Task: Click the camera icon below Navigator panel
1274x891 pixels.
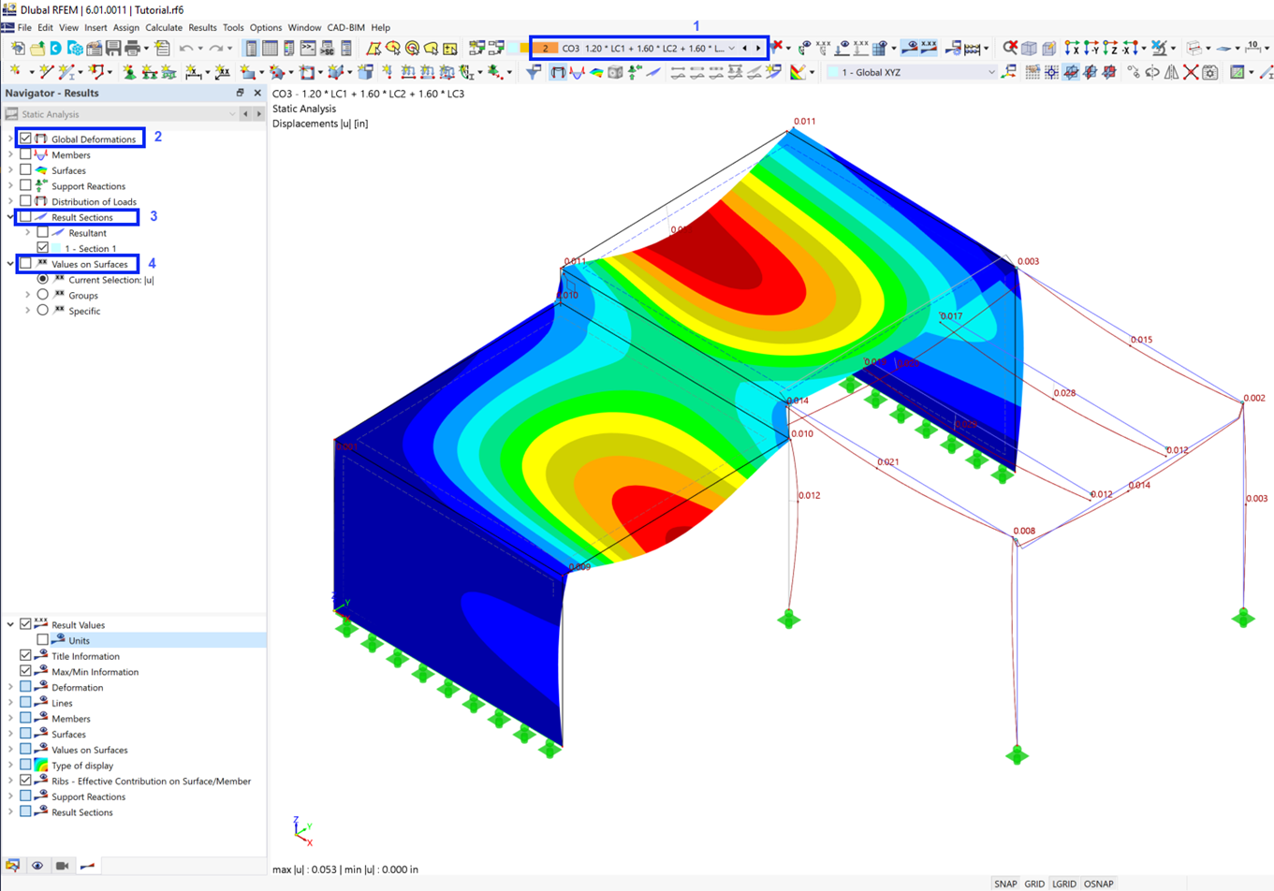Action: coord(62,867)
